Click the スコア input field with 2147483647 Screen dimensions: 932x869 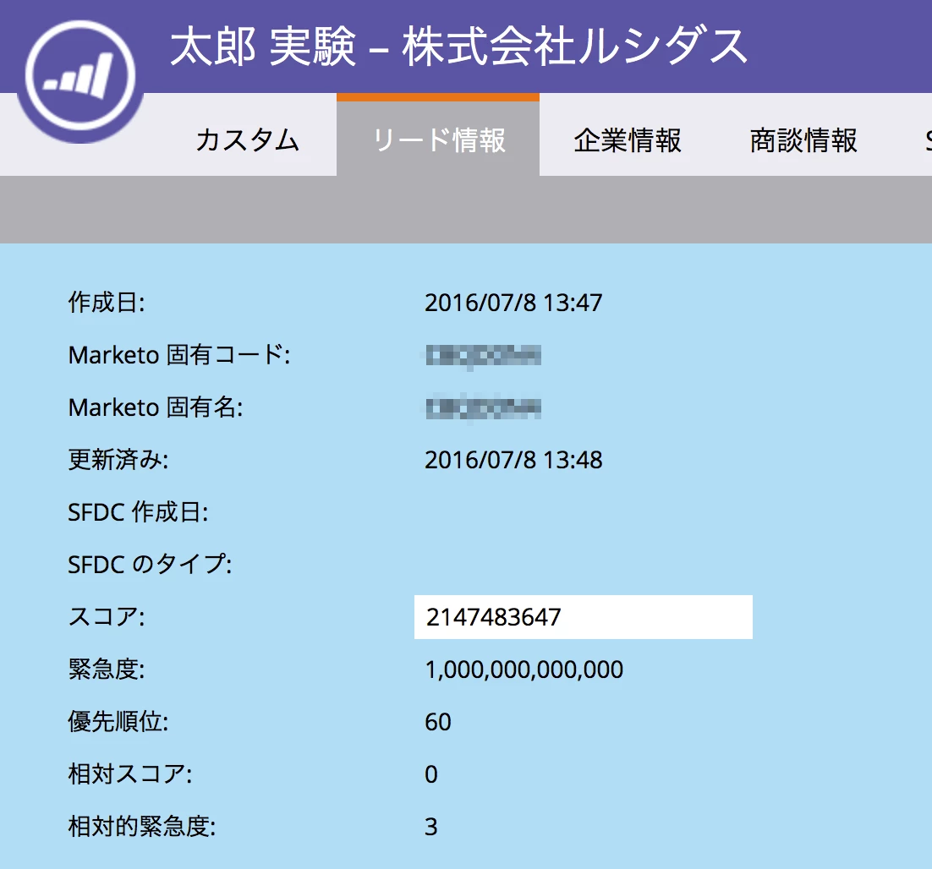[x=583, y=617]
